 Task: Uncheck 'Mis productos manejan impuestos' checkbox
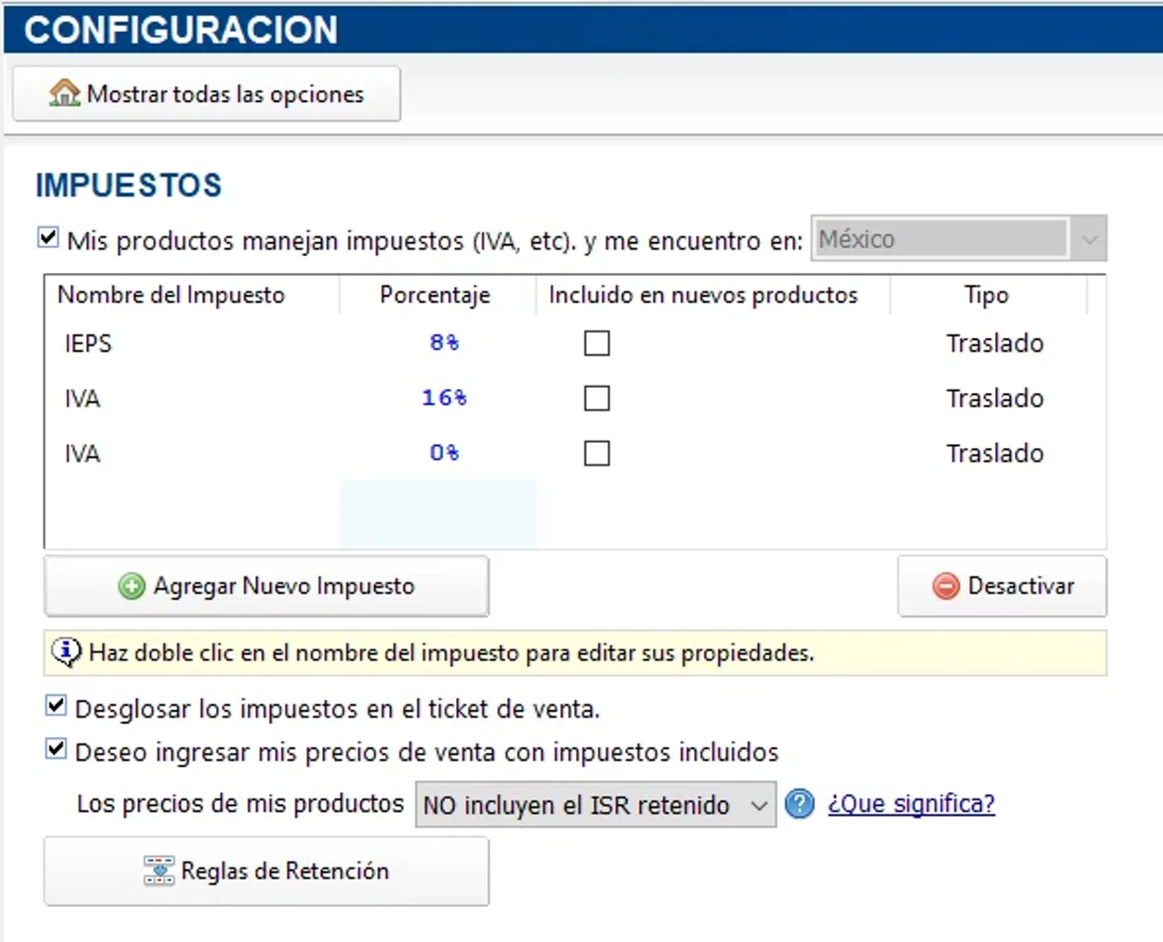click(48, 238)
